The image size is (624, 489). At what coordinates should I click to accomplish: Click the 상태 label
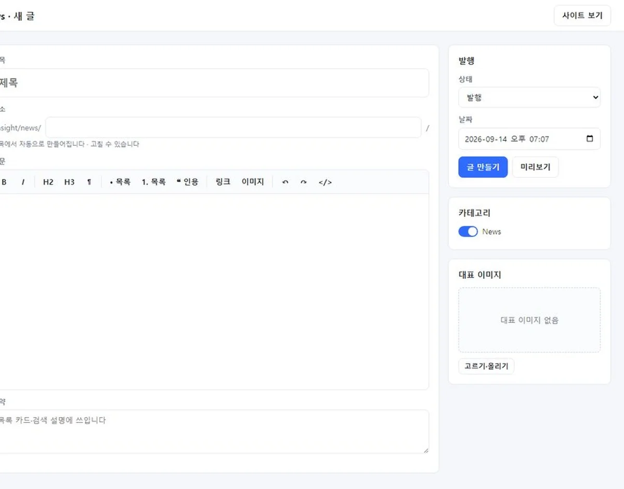tap(465, 80)
